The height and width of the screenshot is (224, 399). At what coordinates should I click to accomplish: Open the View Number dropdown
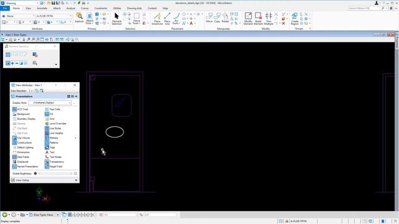pos(31,91)
